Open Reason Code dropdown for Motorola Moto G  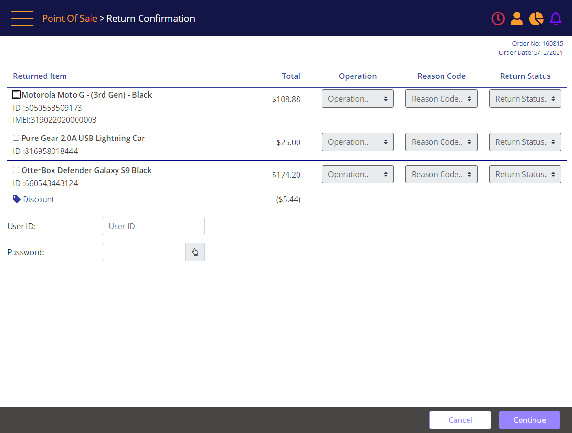(442, 99)
